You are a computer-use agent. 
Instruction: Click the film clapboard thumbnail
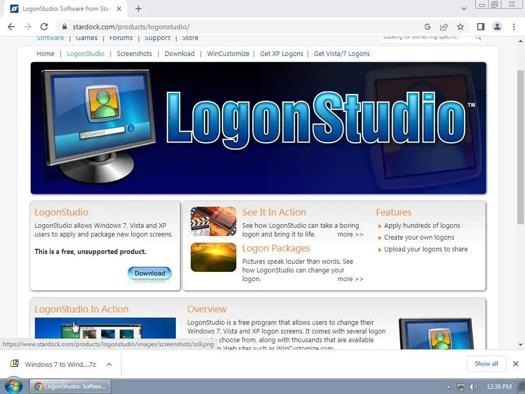[213, 221]
